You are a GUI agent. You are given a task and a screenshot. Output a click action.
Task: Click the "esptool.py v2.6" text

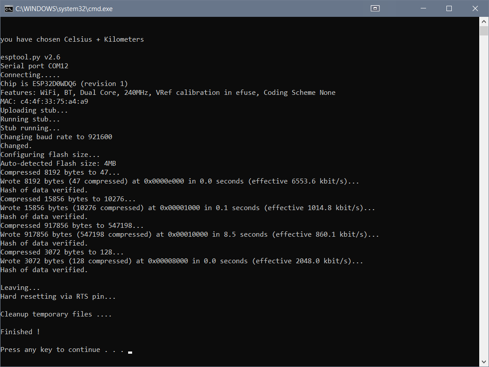pyautogui.click(x=30, y=57)
